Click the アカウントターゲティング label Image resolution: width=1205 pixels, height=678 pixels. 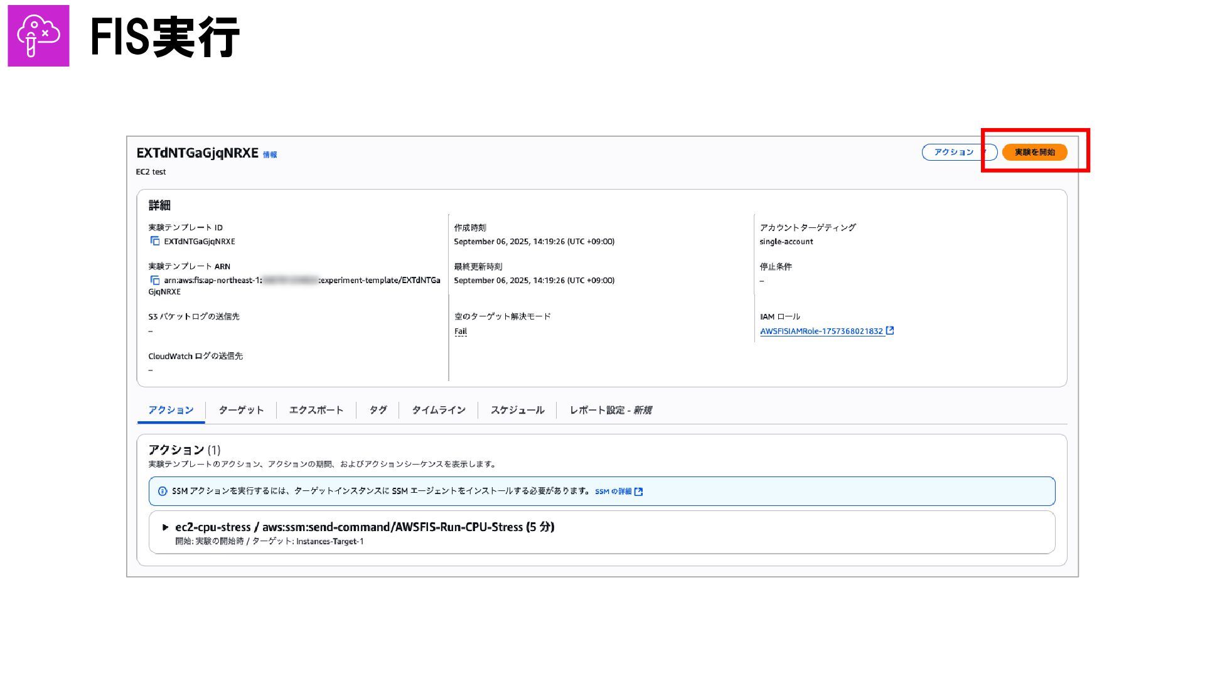[x=808, y=228]
